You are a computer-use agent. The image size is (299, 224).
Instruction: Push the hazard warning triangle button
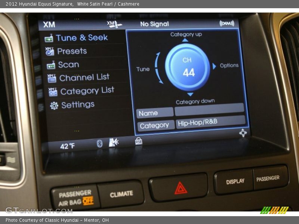[x=179, y=187]
